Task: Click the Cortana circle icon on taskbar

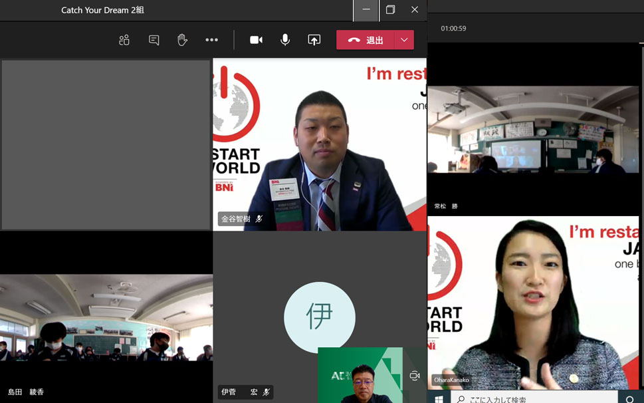Action: [630, 398]
